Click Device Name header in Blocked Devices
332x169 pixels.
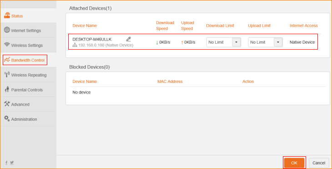click(x=85, y=82)
